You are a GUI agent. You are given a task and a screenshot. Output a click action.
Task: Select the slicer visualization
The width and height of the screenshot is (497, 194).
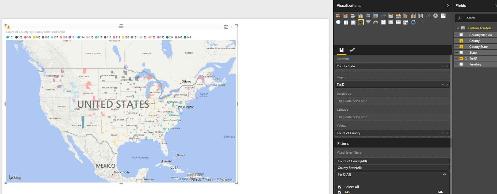406,22
